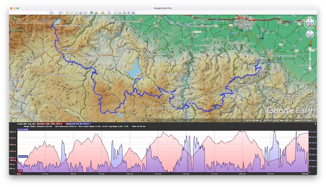Click Move right arrow on hand joystick
The width and height of the screenshot is (326, 187).
(x=313, y=35)
